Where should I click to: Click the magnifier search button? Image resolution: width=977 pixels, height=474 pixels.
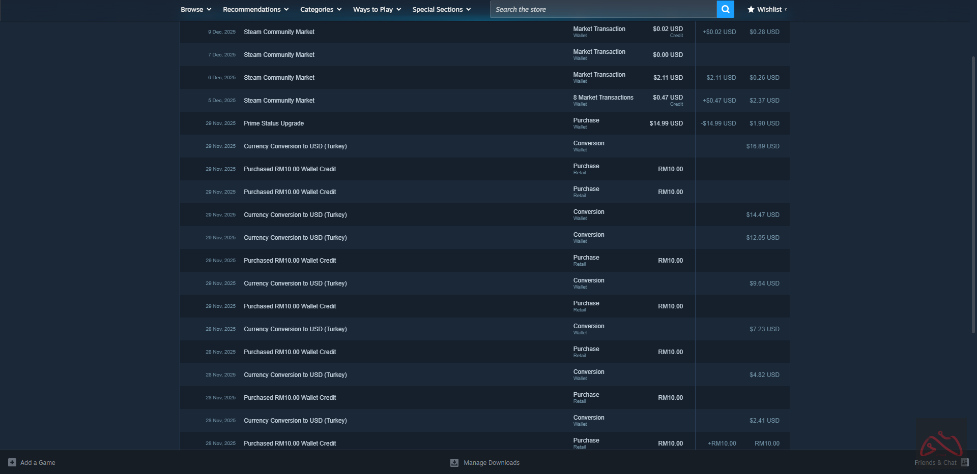tap(725, 9)
